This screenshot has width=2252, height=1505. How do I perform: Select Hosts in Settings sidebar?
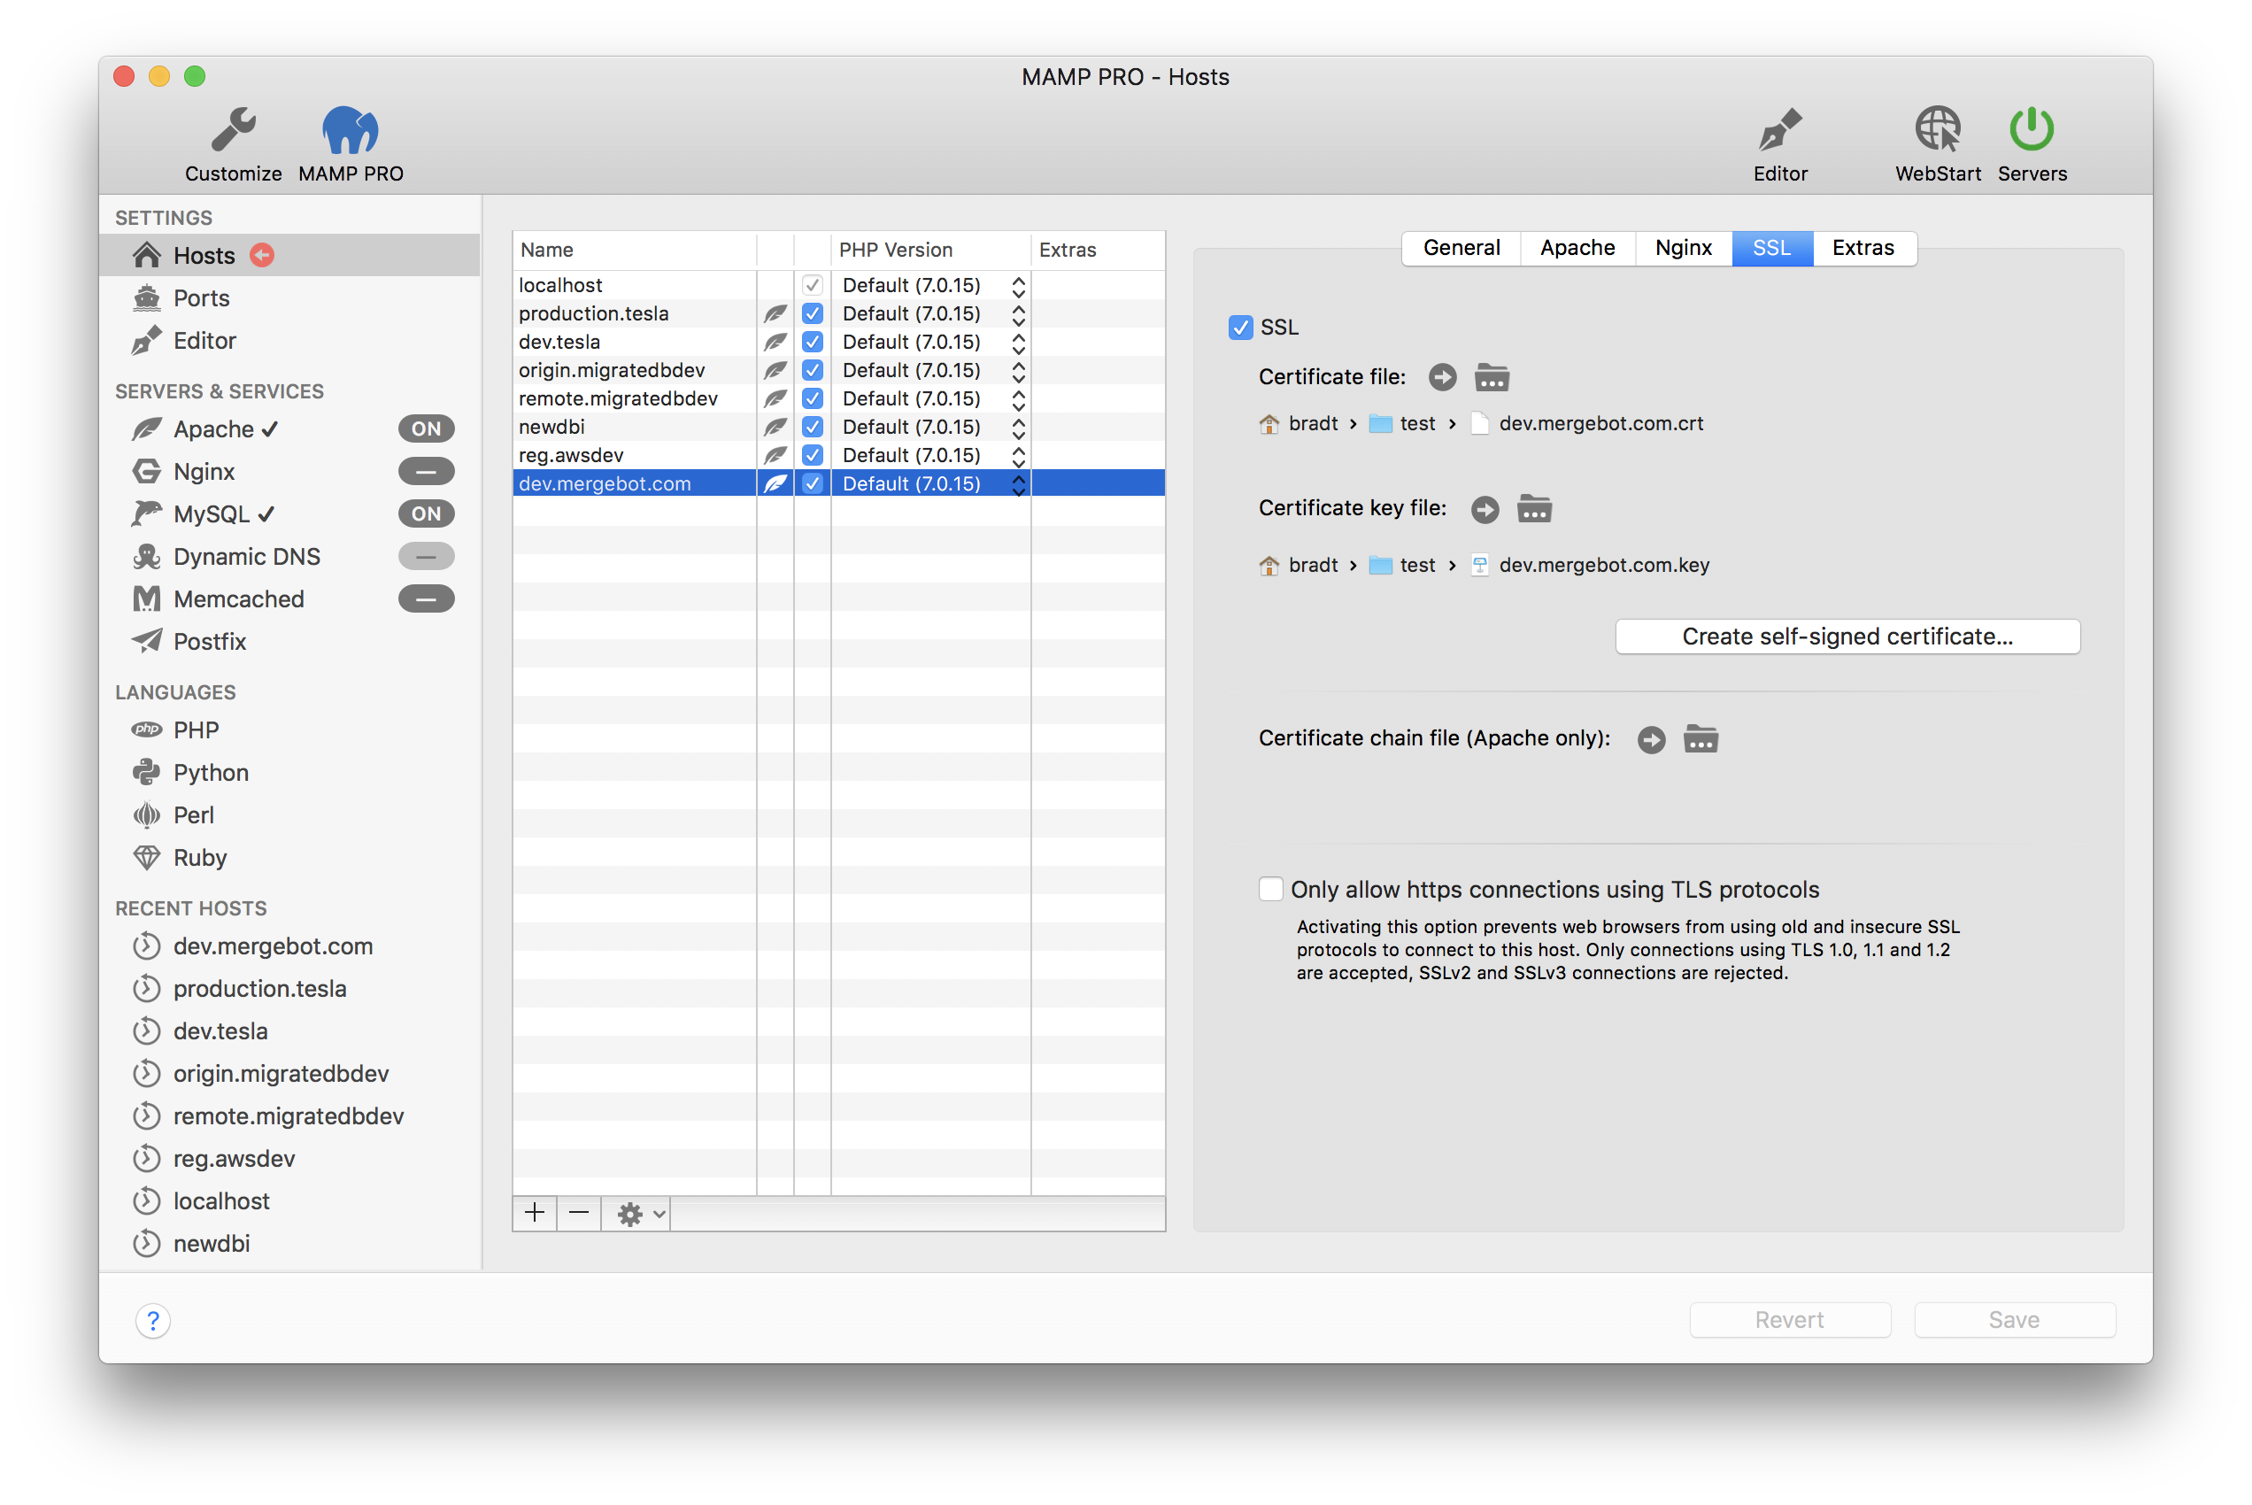click(289, 255)
